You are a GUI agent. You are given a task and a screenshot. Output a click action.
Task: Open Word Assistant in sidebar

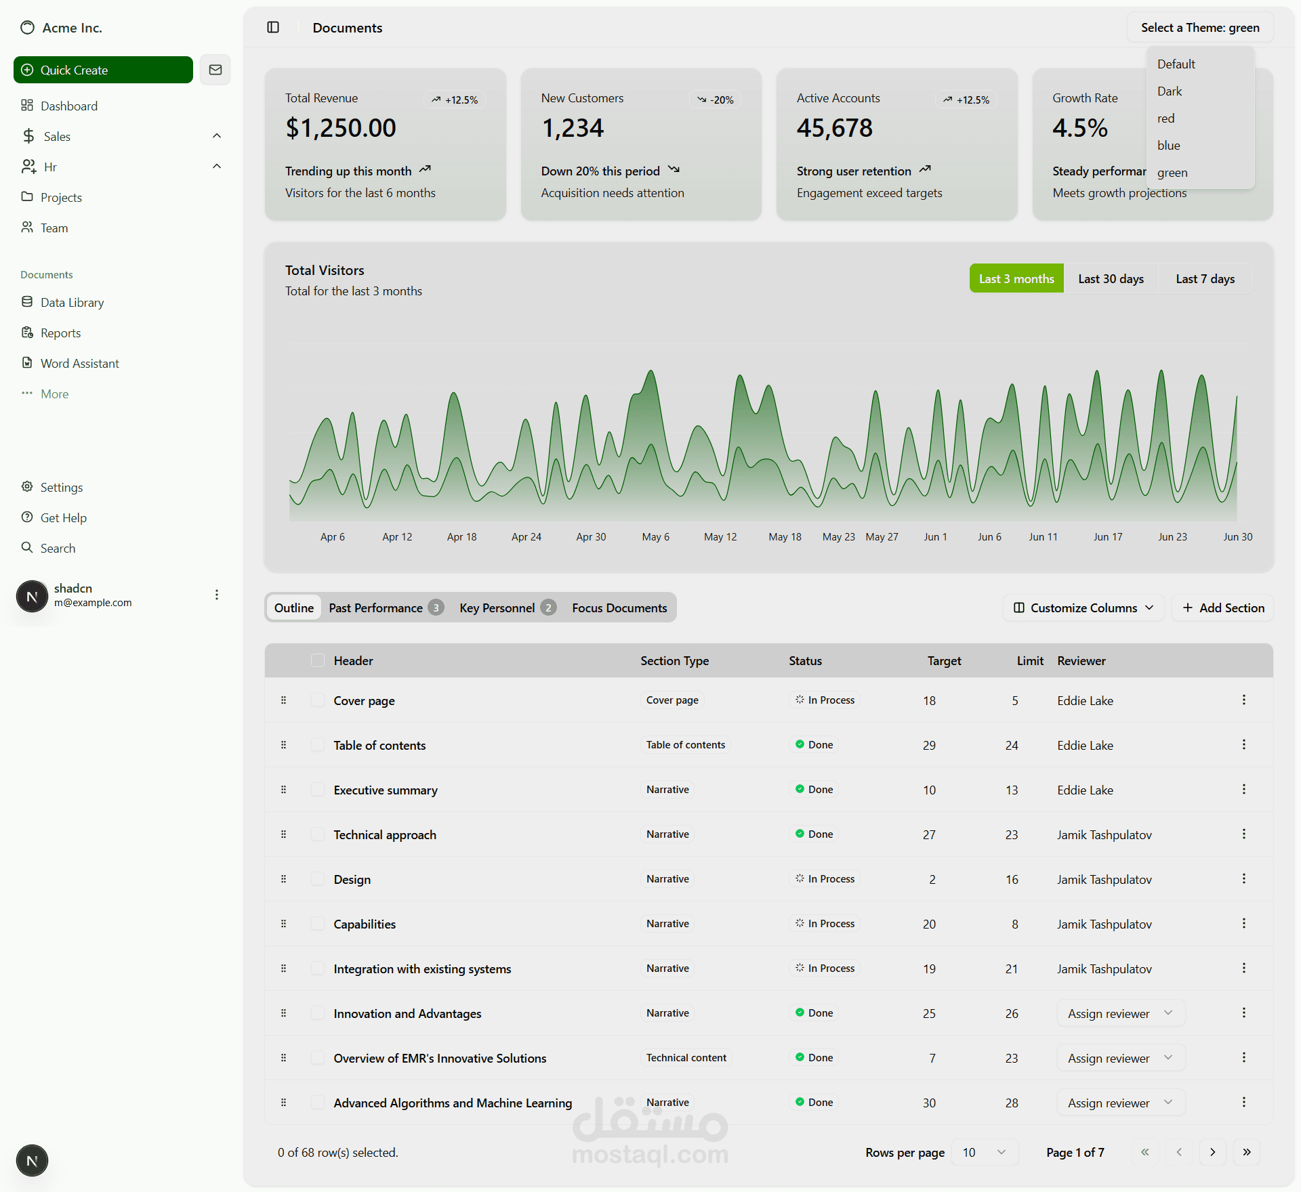(79, 363)
